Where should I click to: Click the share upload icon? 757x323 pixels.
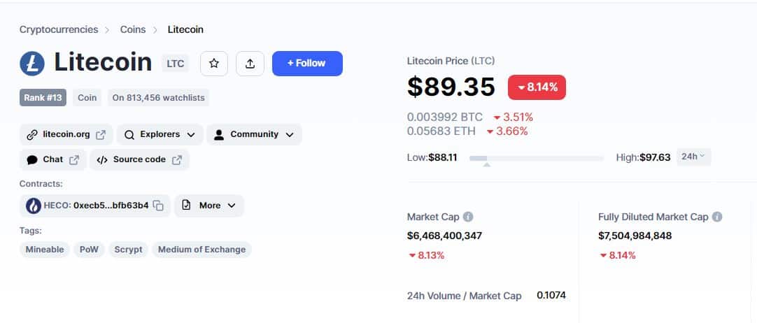[x=250, y=64]
